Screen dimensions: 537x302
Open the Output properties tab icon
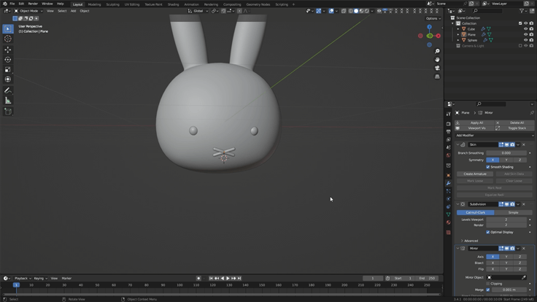(x=448, y=131)
